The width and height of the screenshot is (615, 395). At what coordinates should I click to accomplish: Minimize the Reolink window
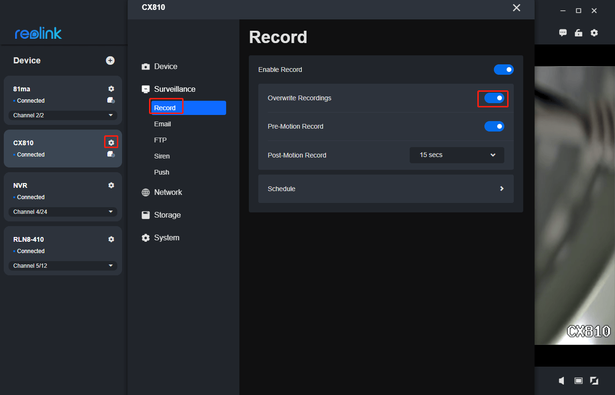pos(562,10)
